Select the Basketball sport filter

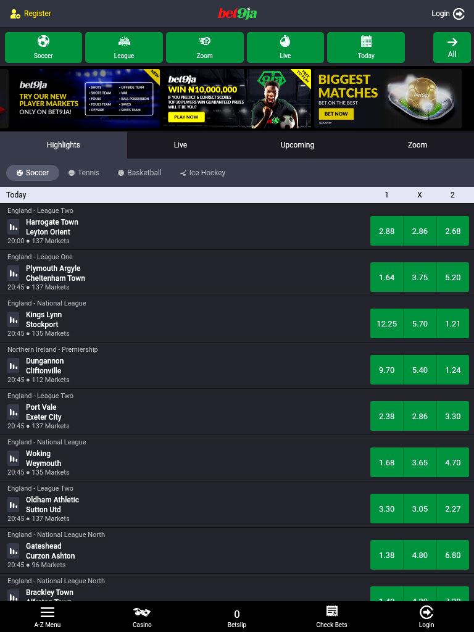139,173
